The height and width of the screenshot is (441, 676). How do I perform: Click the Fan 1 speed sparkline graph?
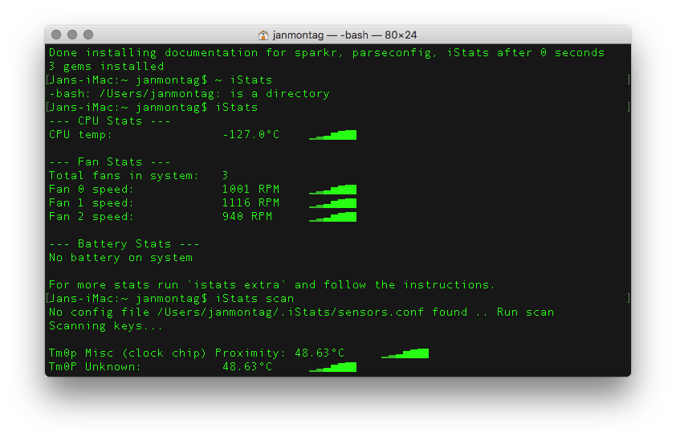333,203
